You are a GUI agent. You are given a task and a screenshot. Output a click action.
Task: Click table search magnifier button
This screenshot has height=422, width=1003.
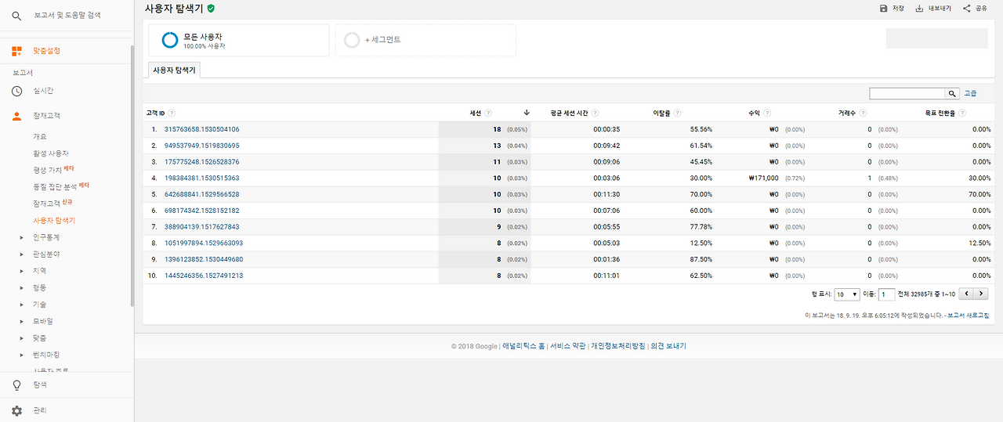coord(952,93)
